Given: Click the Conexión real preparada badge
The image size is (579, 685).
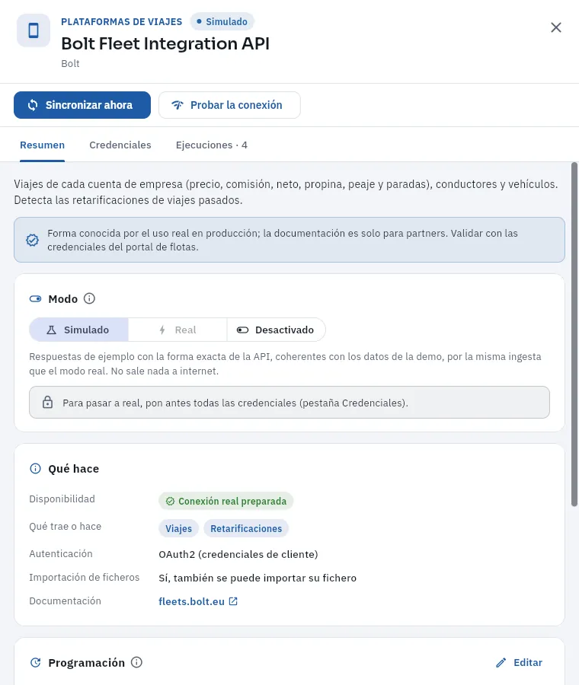Looking at the screenshot, I should coord(226,501).
